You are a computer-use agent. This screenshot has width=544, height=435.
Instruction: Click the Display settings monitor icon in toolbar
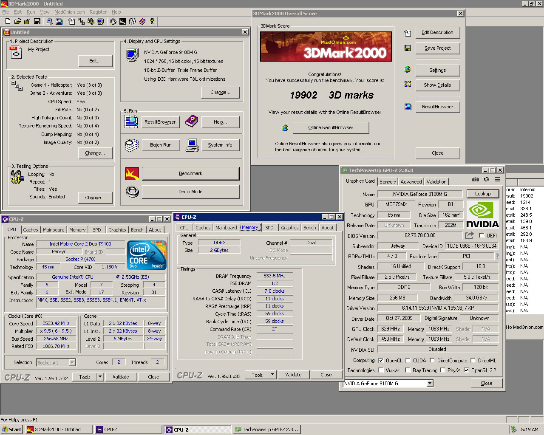coord(101,21)
